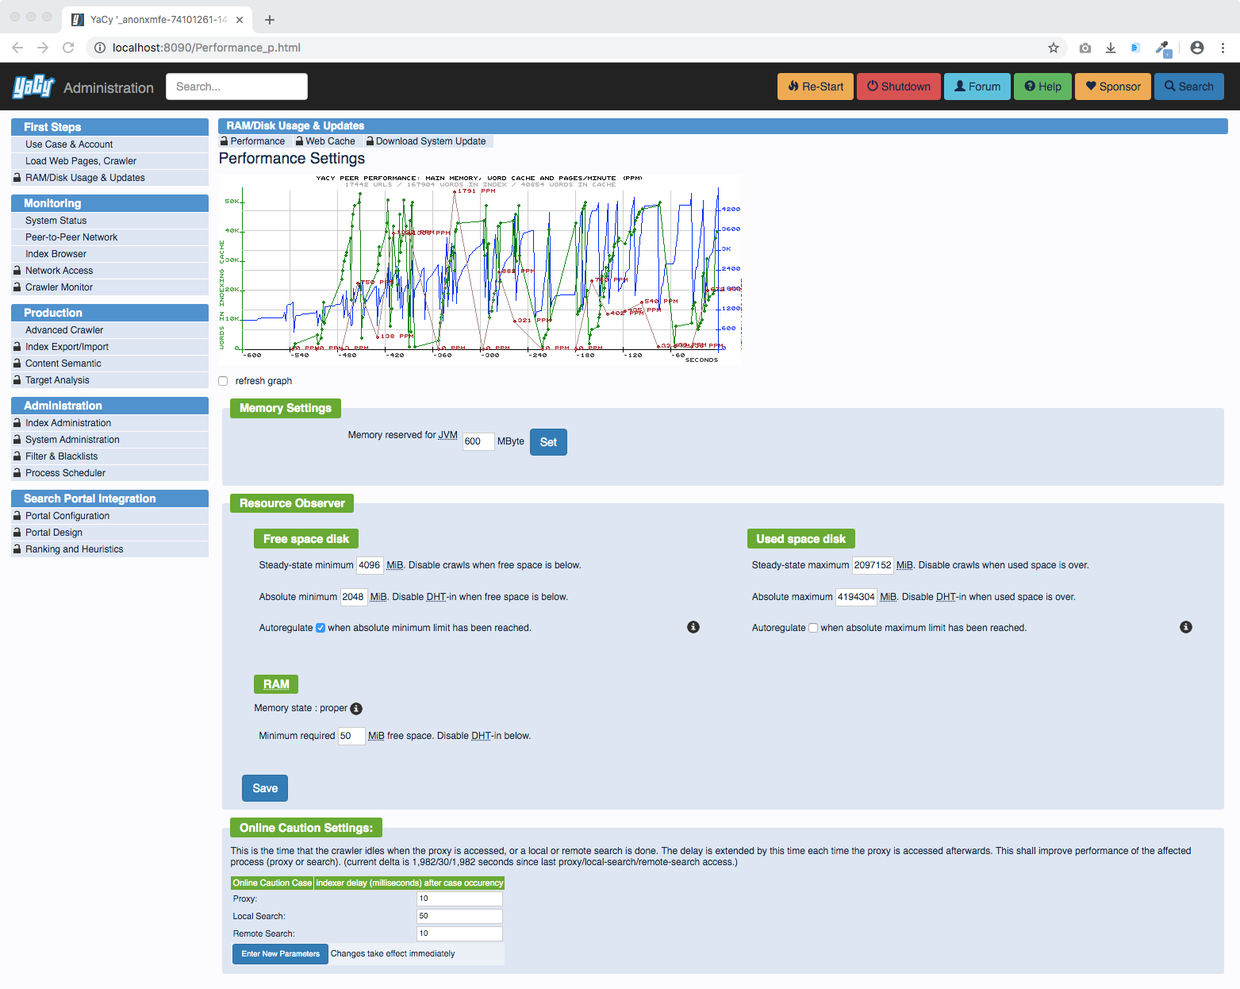Click the site info icon in address bar
The width and height of the screenshot is (1240, 989).
tap(100, 48)
